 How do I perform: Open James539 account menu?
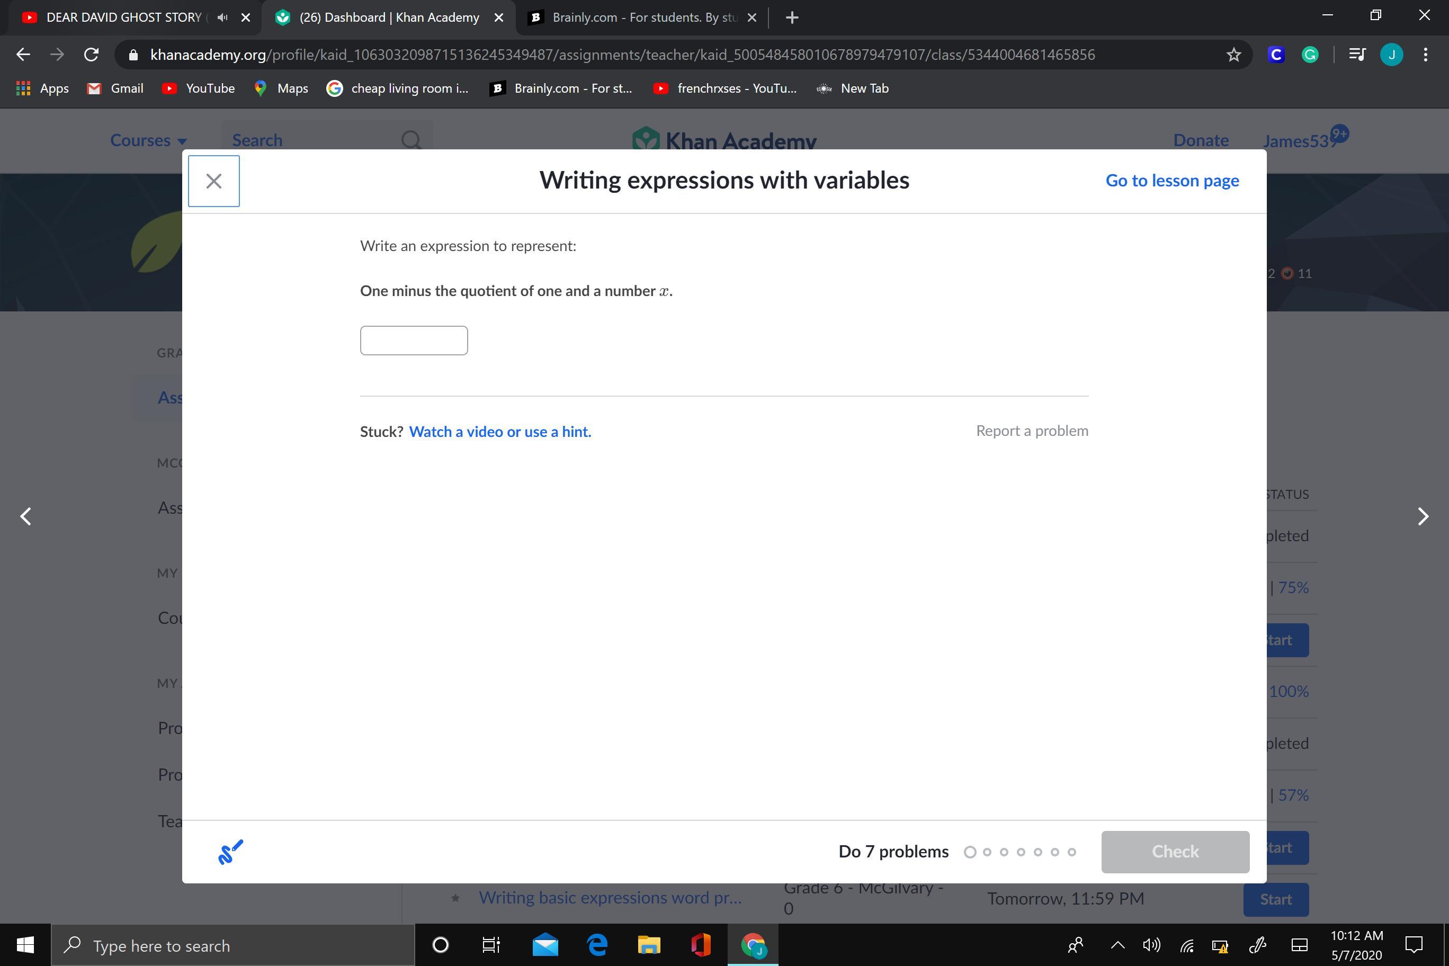pos(1299,141)
